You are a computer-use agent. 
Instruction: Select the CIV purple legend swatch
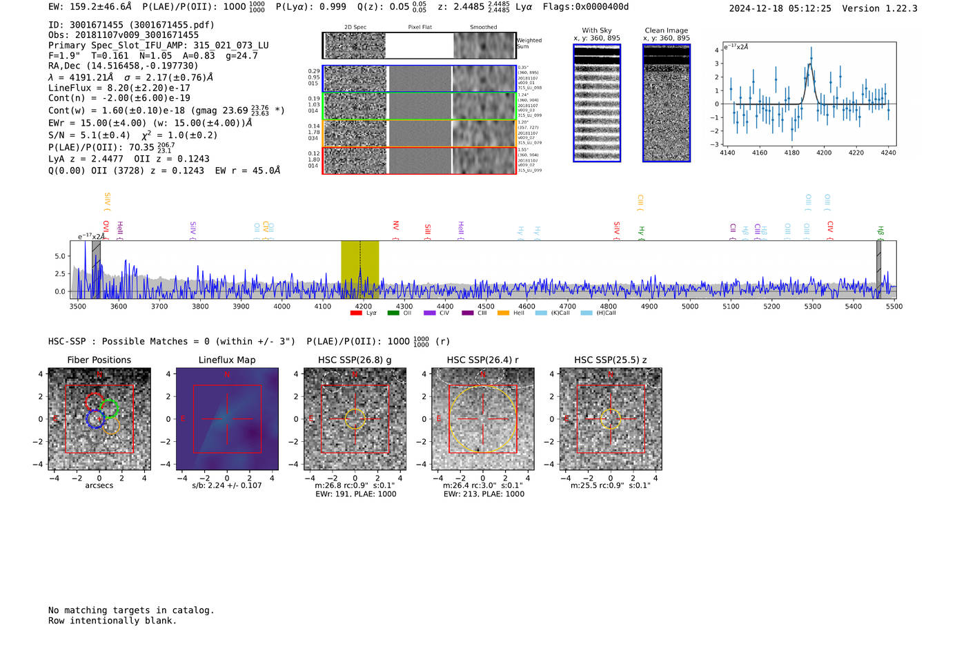coord(430,313)
